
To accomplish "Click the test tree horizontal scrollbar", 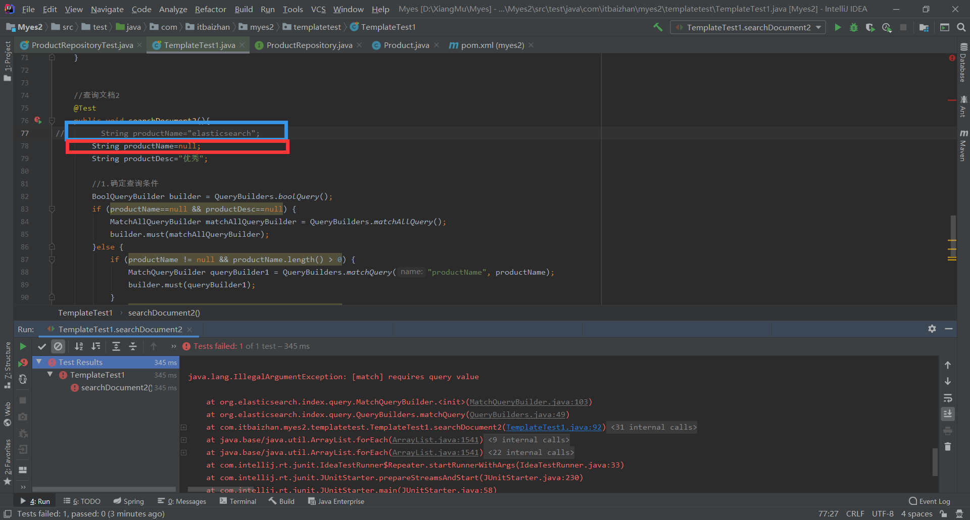I will [104, 489].
